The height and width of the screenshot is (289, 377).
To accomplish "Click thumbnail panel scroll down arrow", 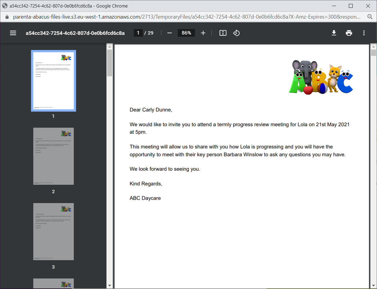I will [109, 285].
